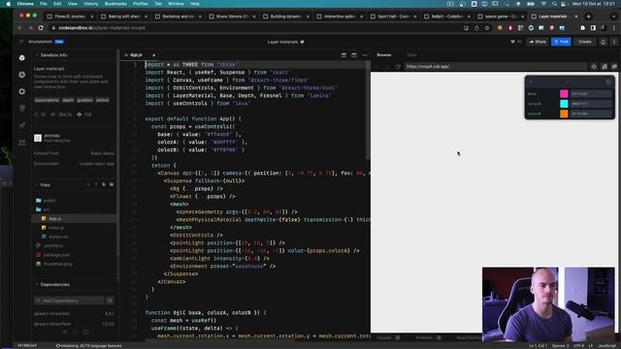Viewport: 621px width, 349px height.
Task: Collapse the Sandbox Info section
Action: tap(37, 55)
